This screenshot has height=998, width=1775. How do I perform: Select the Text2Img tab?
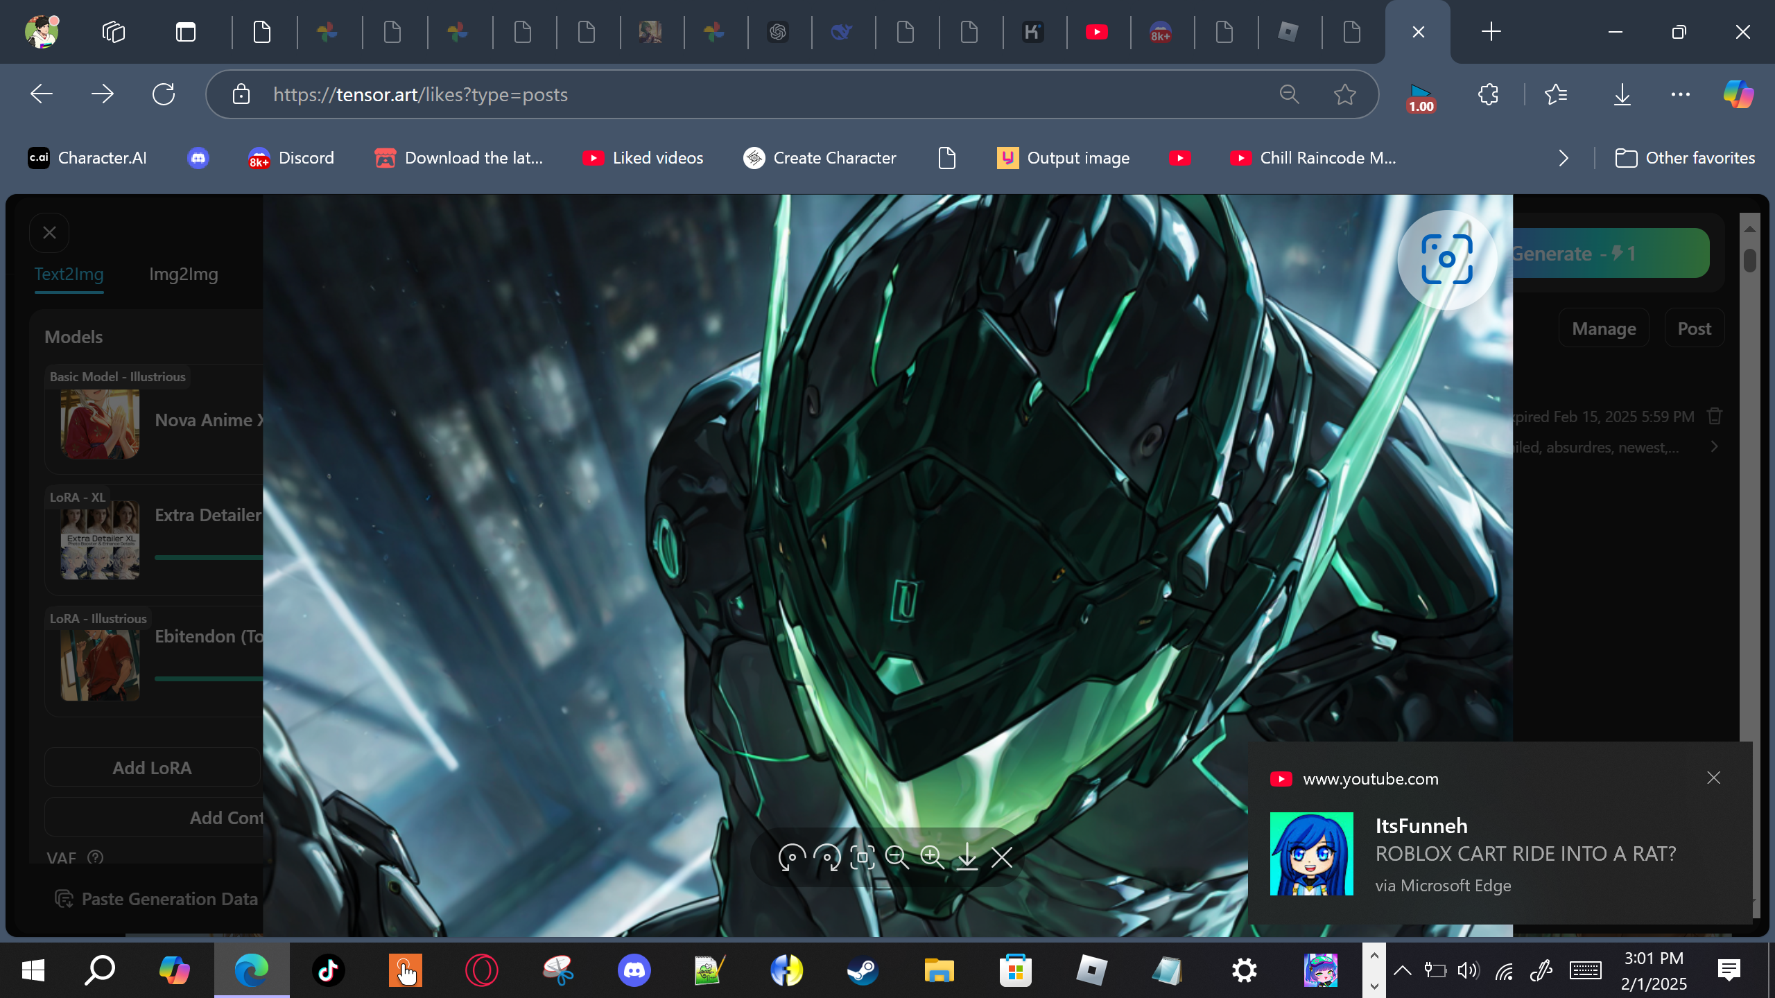(69, 274)
